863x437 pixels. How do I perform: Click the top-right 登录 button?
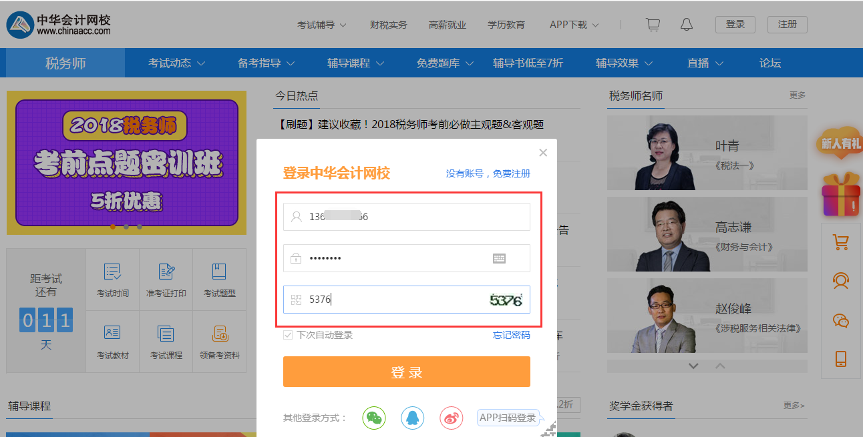click(x=735, y=25)
